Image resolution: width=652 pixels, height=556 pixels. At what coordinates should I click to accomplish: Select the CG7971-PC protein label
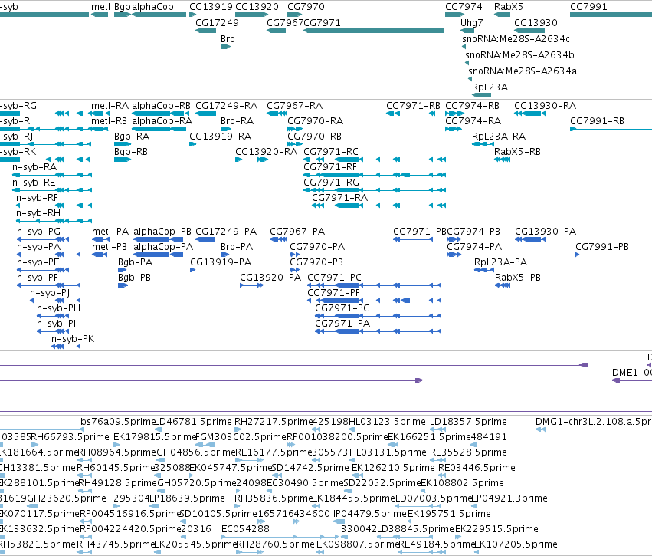334,278
